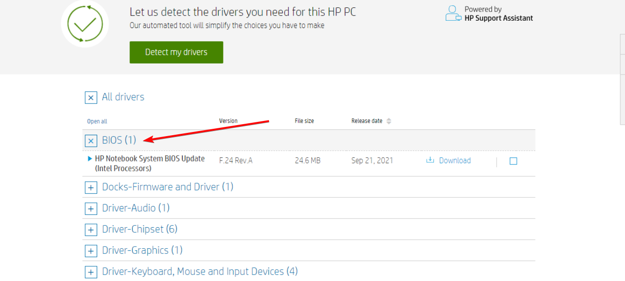Collapse the BIOS category
This screenshot has width=625, height=281.
point(91,141)
